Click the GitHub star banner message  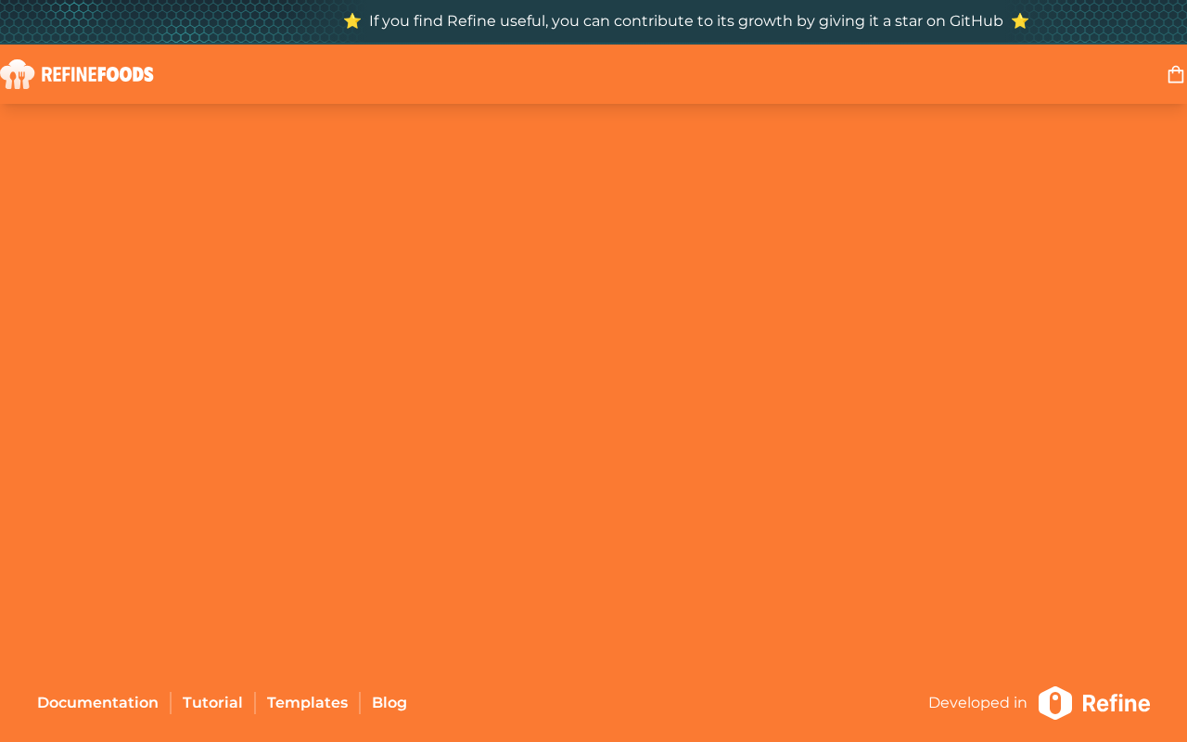coord(686,21)
